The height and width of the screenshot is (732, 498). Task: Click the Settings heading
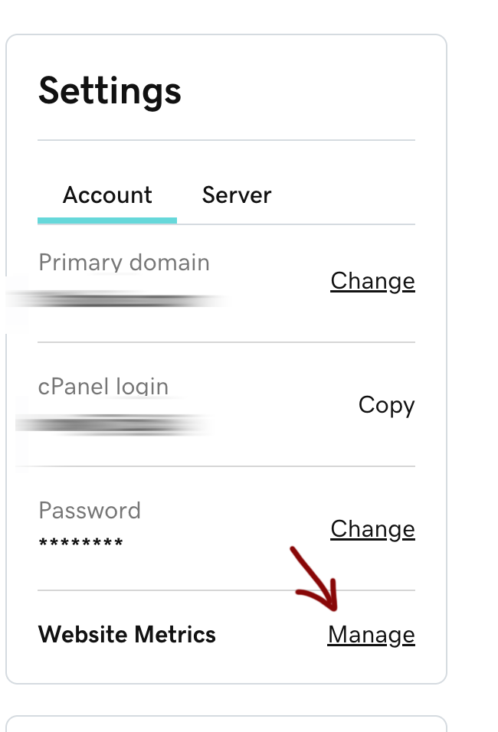(x=110, y=91)
